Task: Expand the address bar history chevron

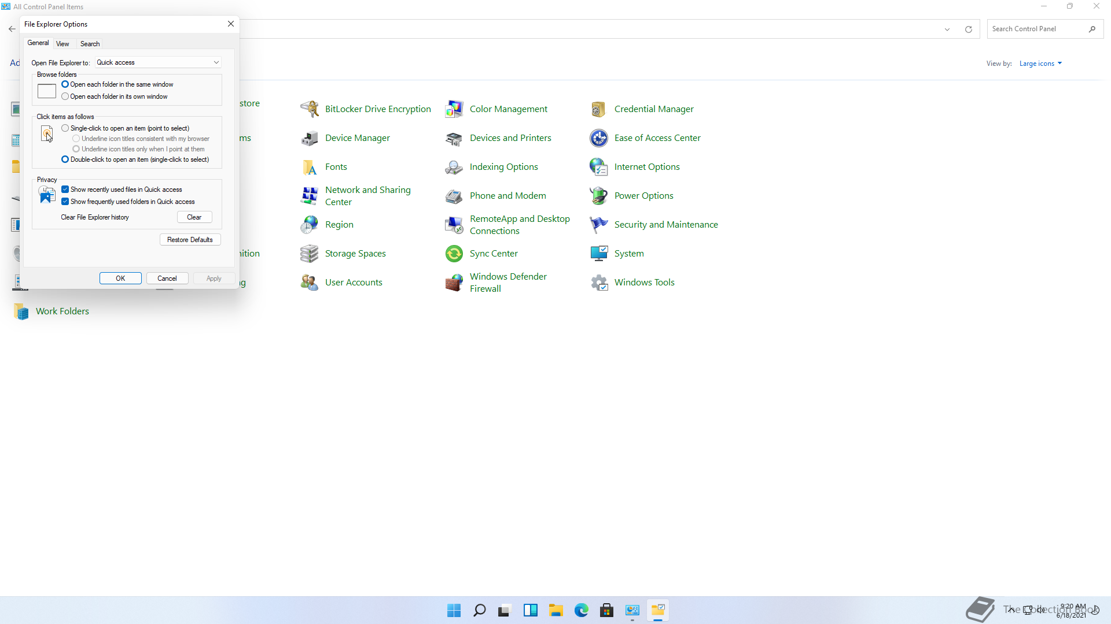Action: [x=947, y=29]
